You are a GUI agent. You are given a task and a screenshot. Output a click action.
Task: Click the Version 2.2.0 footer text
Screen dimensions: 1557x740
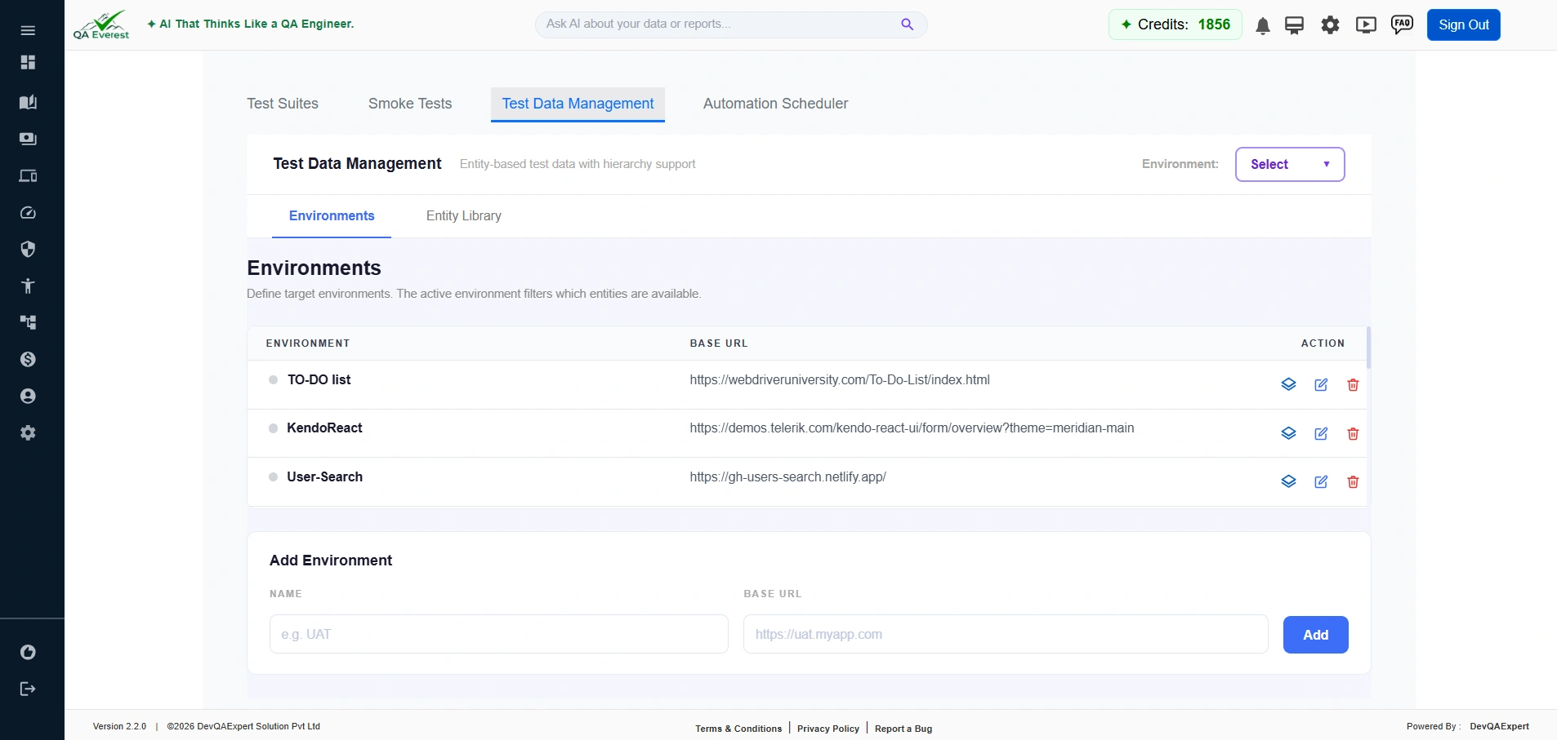tap(119, 726)
